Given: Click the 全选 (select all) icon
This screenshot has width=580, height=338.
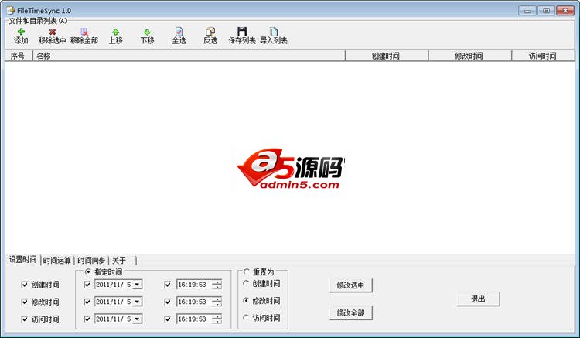Looking at the screenshot, I should [179, 32].
